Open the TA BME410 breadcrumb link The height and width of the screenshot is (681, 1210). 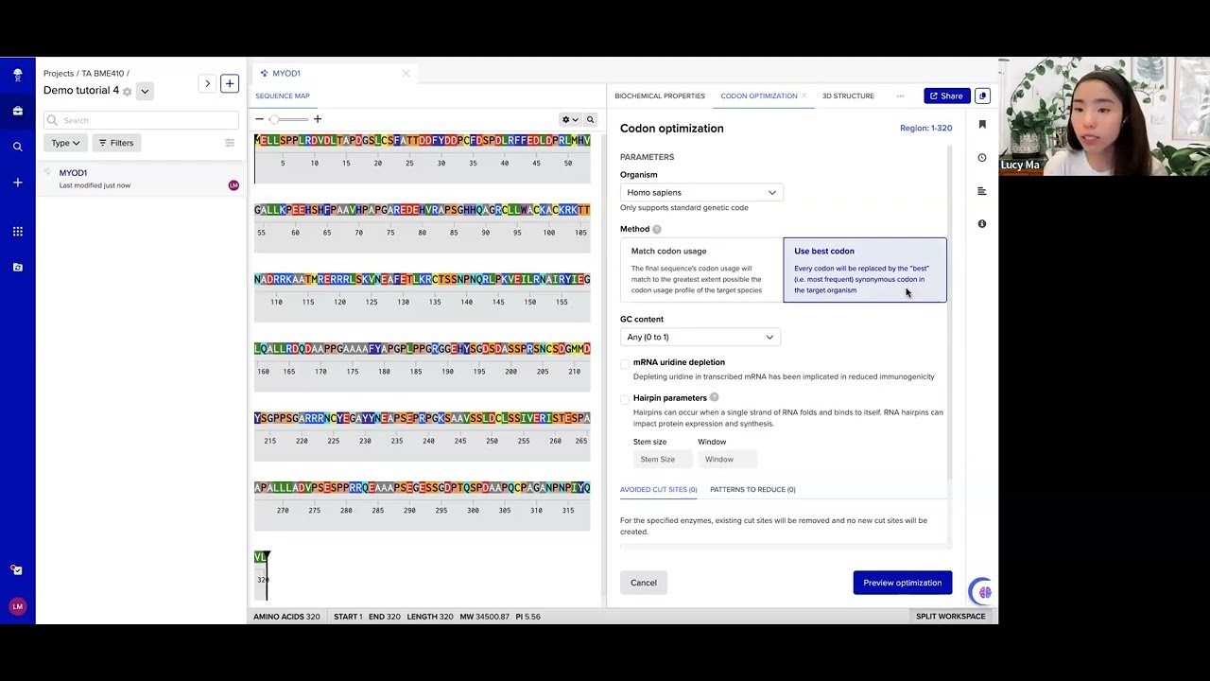[x=103, y=74]
